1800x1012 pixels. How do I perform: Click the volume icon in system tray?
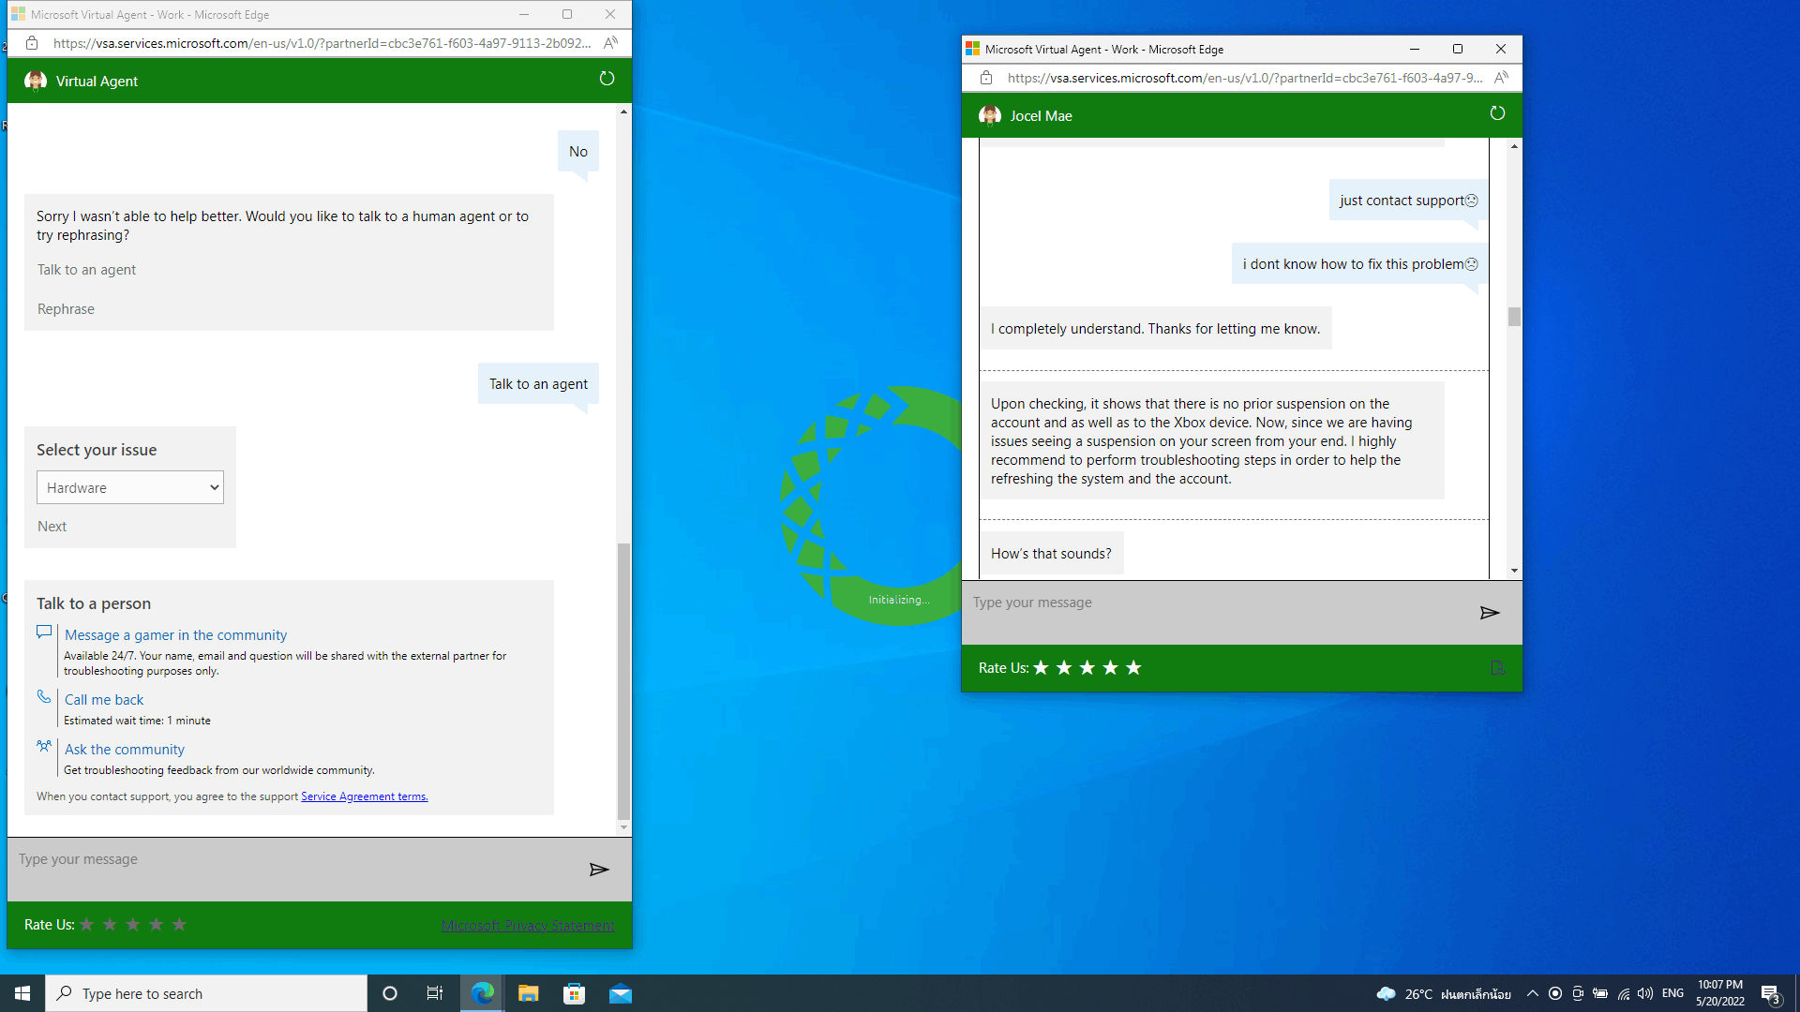click(1645, 993)
